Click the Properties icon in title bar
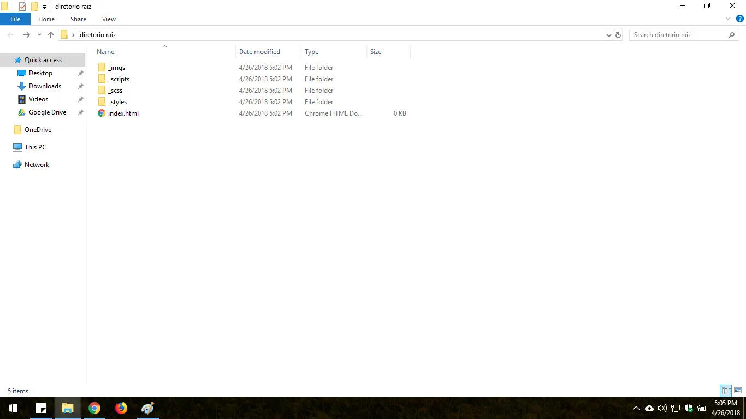Image resolution: width=746 pixels, height=419 pixels. (22, 7)
